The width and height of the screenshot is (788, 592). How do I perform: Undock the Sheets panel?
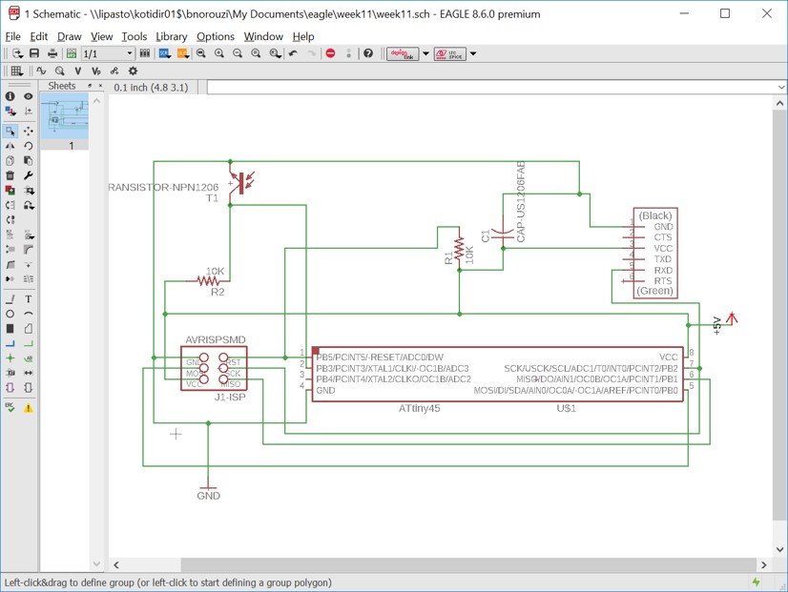90,86
